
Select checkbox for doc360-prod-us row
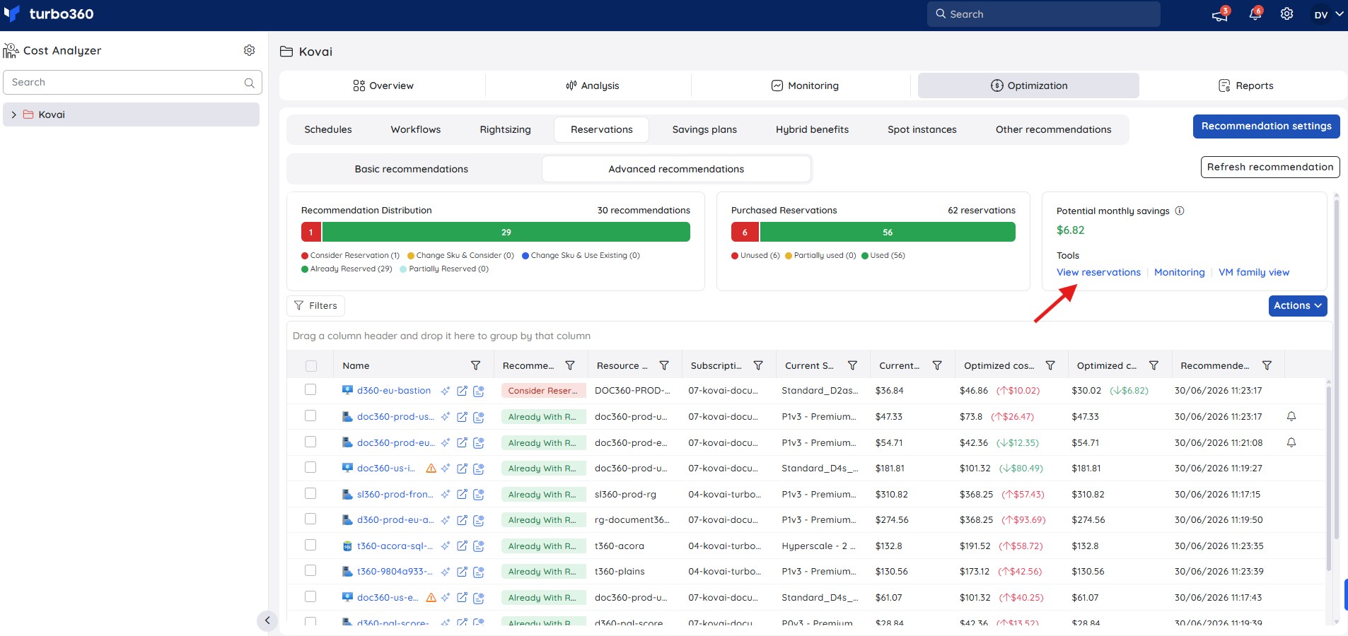310,416
